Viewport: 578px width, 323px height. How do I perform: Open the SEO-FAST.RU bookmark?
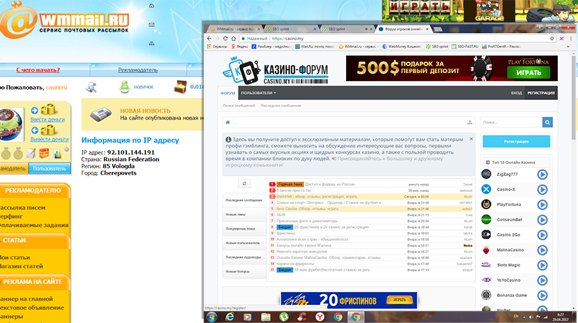[x=465, y=47]
